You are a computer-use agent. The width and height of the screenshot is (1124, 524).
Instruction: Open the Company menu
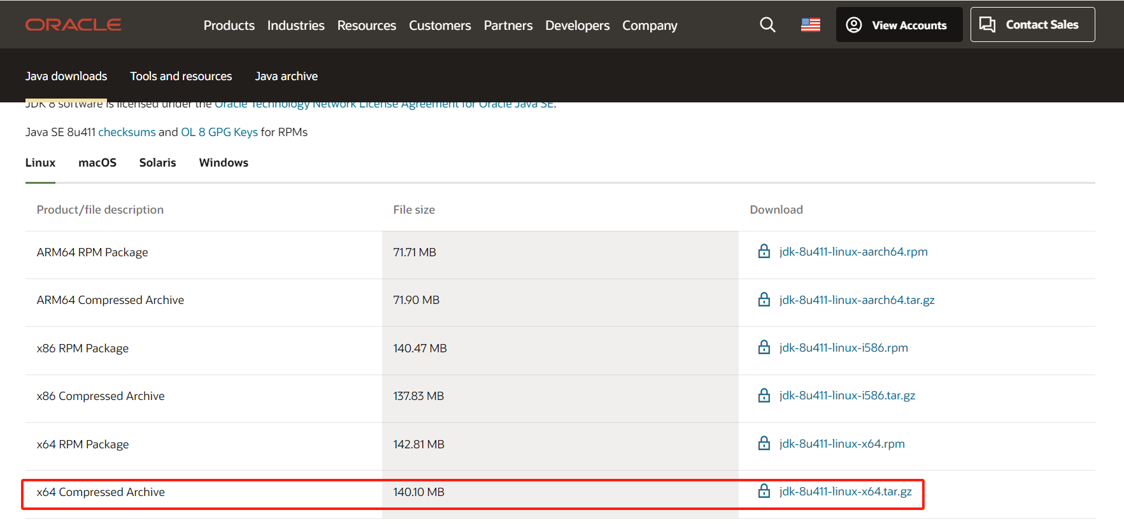pos(650,25)
